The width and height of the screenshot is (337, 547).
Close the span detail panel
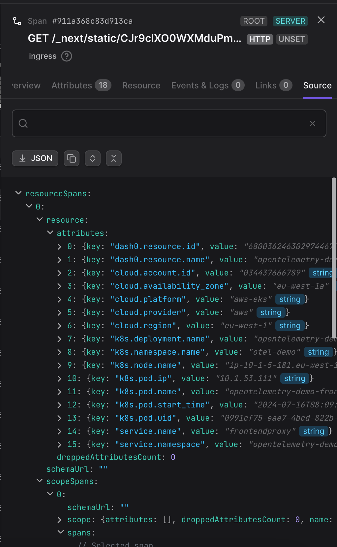coord(321,20)
